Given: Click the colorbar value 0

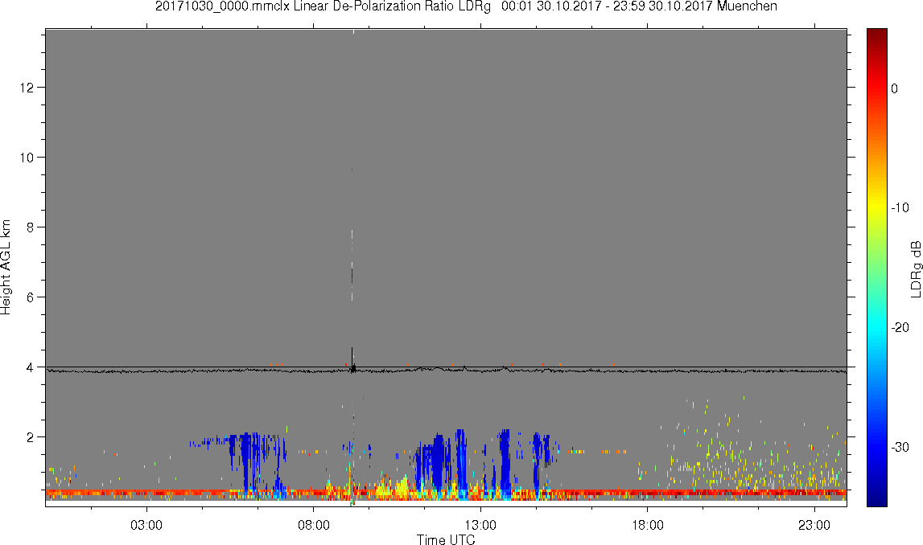Looking at the screenshot, I should pos(895,88).
